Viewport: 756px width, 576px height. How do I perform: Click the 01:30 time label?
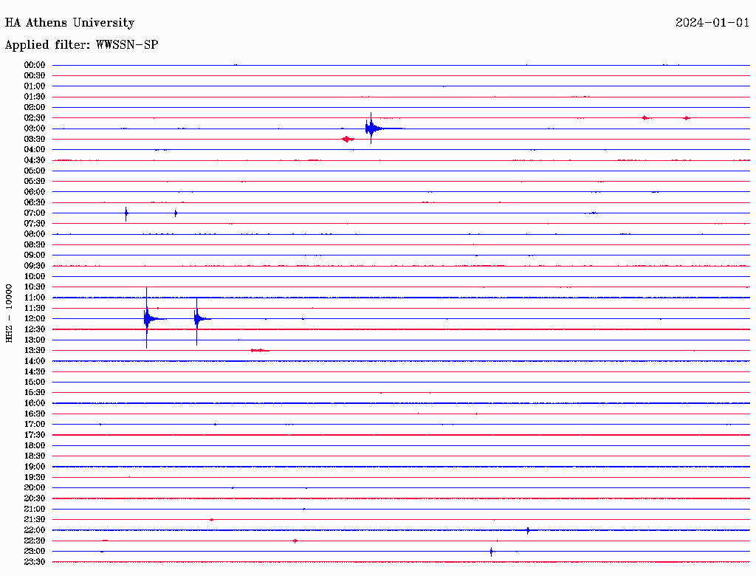35,97
